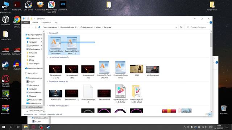Viewport: 232px width, 130px height.
Task: Select the rogue-legacy-2 torrent file
Action: (120, 93)
